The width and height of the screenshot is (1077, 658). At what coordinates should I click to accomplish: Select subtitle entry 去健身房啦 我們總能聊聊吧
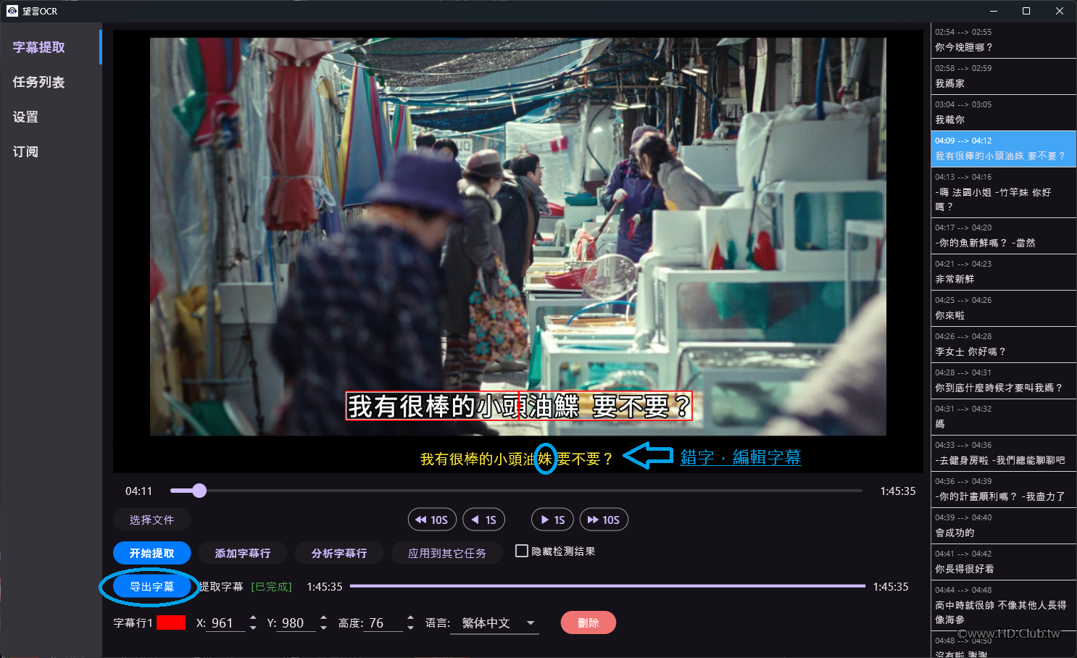coord(1004,453)
